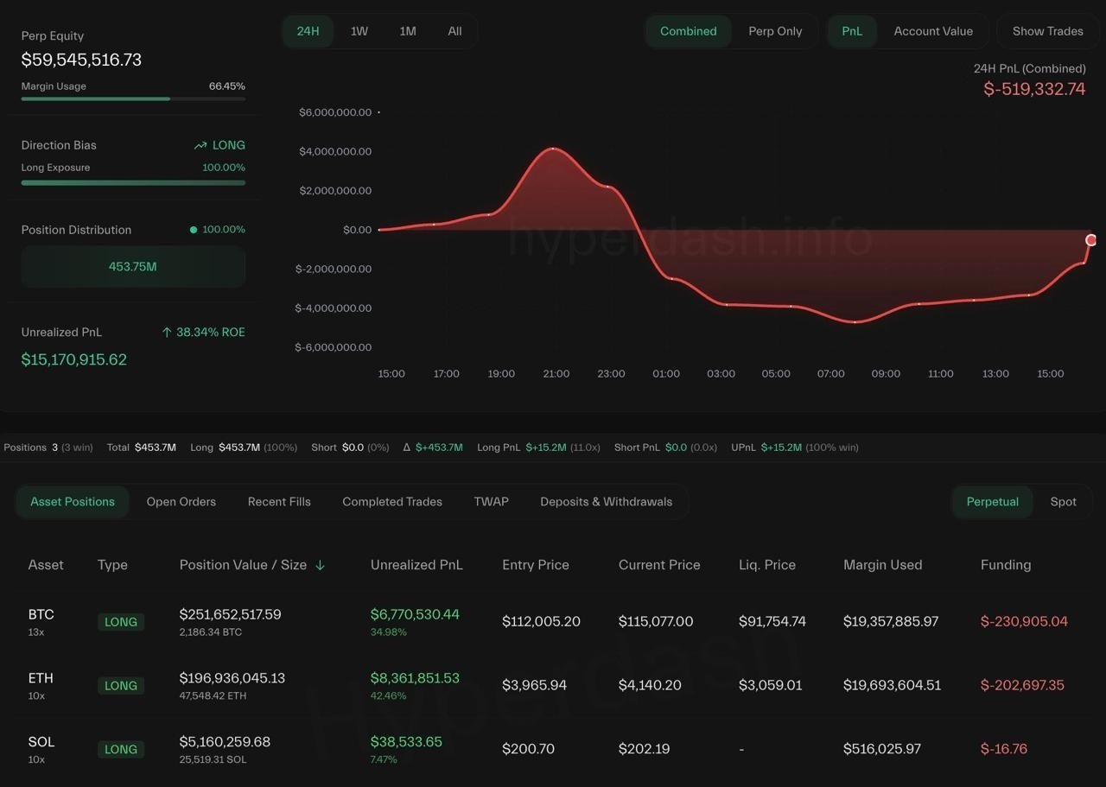
Task: Click the up arrow beside 38.34% ROE
Action: 167,333
